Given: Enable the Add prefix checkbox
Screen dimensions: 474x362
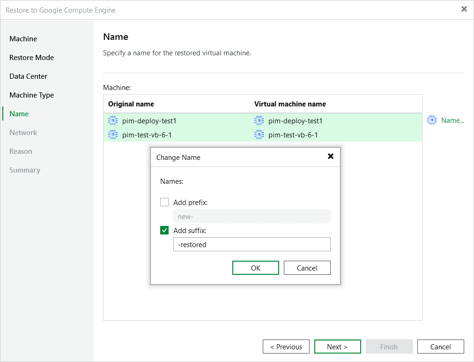Looking at the screenshot, I should pyautogui.click(x=164, y=202).
